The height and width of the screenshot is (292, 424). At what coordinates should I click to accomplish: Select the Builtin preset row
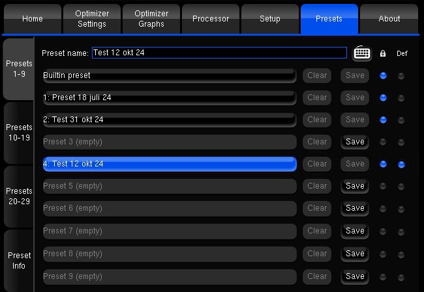[170, 75]
